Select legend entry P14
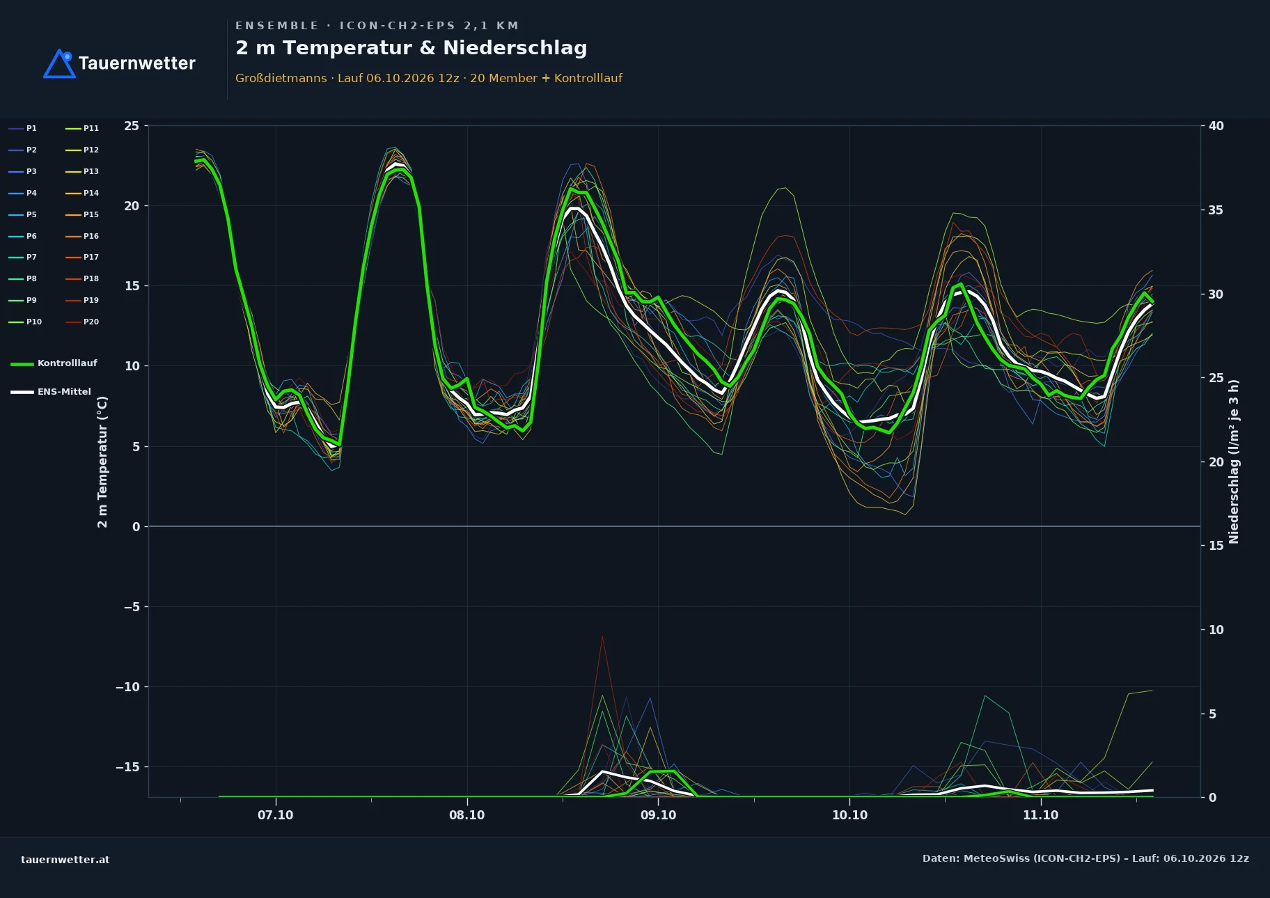 coord(82,193)
